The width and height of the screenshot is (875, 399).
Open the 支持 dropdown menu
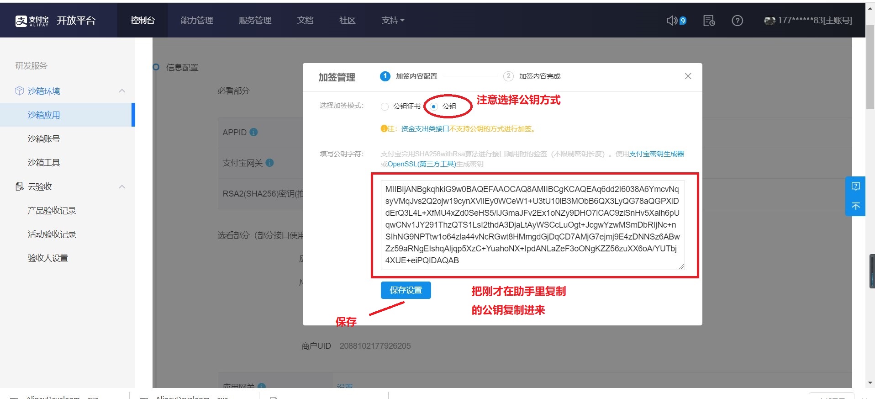point(393,21)
